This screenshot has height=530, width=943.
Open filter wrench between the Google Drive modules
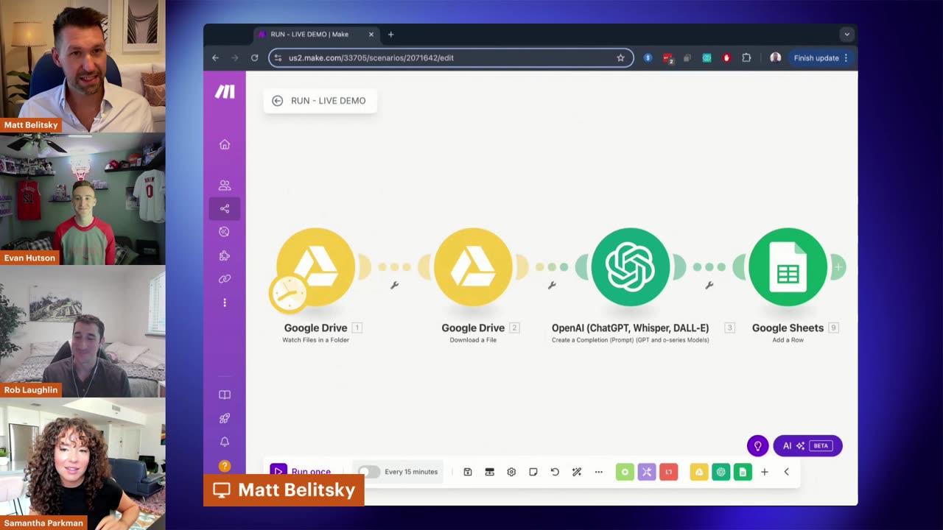pos(394,286)
